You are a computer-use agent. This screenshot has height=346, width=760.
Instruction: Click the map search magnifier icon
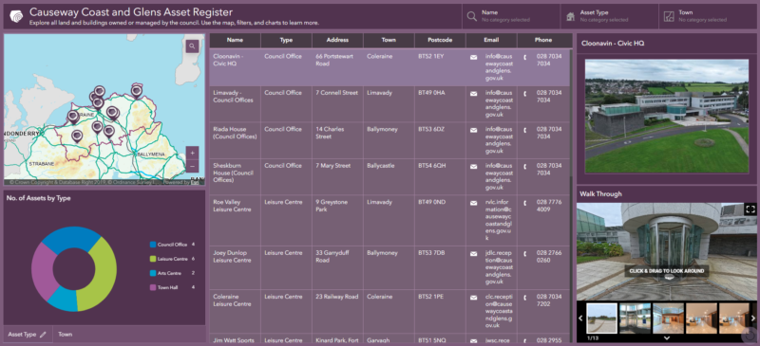coord(193,46)
